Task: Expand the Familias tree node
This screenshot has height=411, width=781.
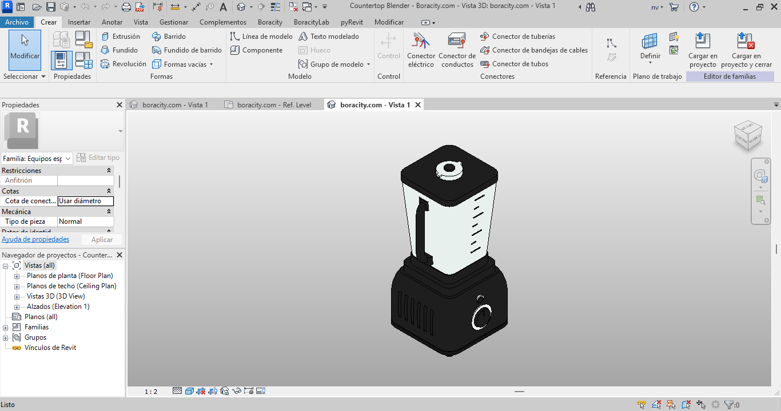Action: (6, 327)
